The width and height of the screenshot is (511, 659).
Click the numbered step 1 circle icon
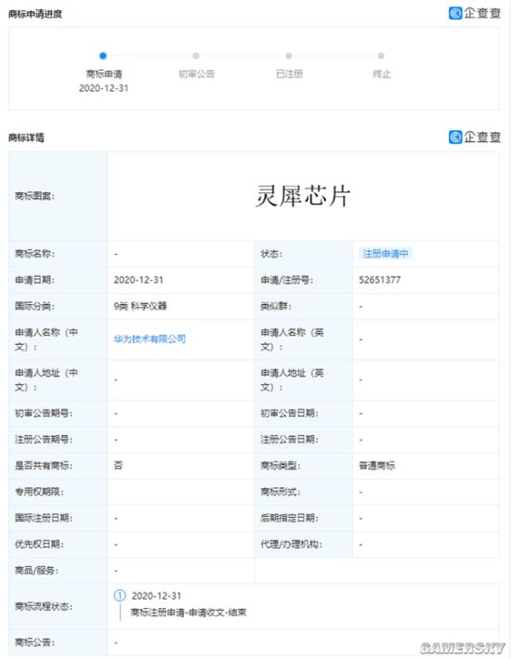120,595
